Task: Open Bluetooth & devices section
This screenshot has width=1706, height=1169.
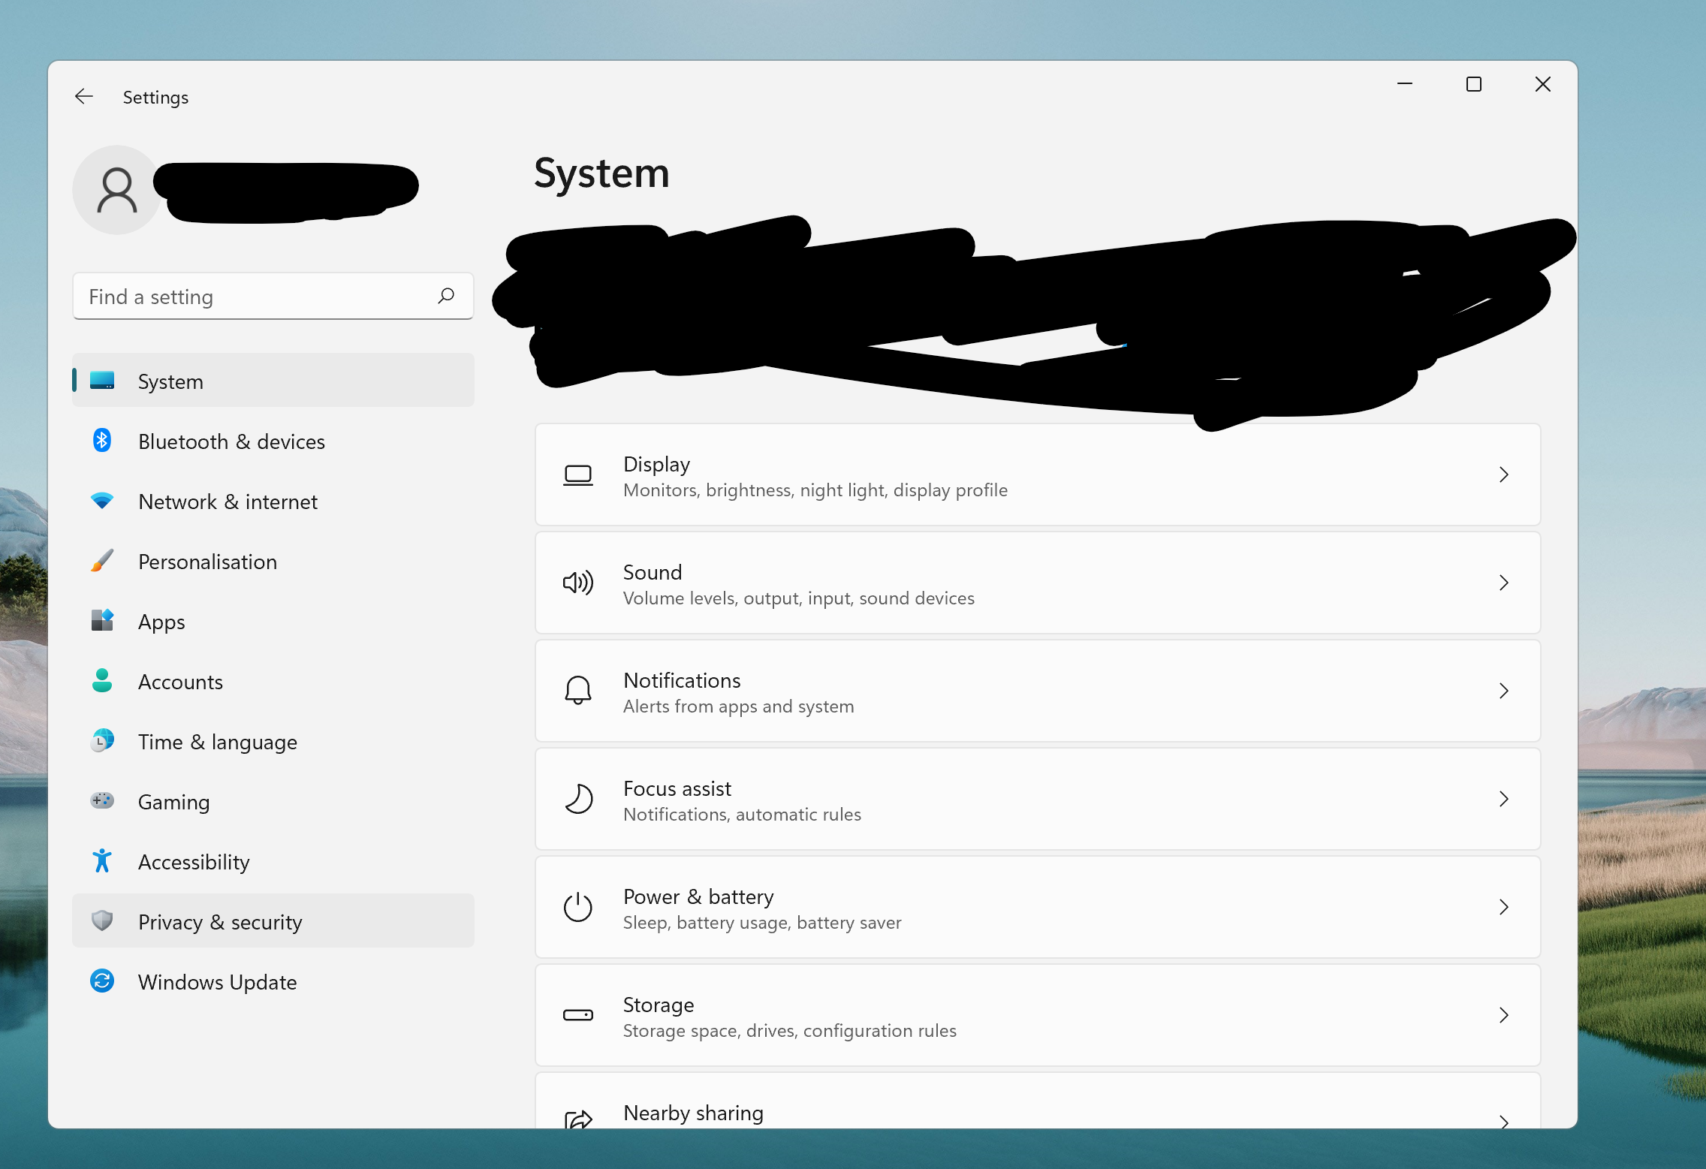Action: 273,441
